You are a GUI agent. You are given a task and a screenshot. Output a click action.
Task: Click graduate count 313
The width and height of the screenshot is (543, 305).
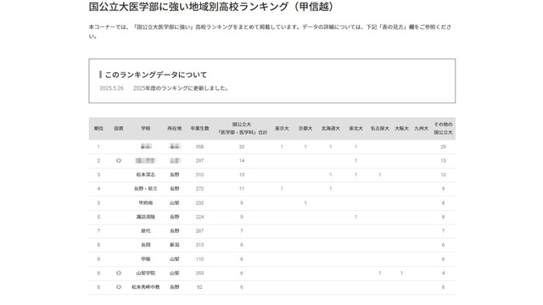pos(200,245)
